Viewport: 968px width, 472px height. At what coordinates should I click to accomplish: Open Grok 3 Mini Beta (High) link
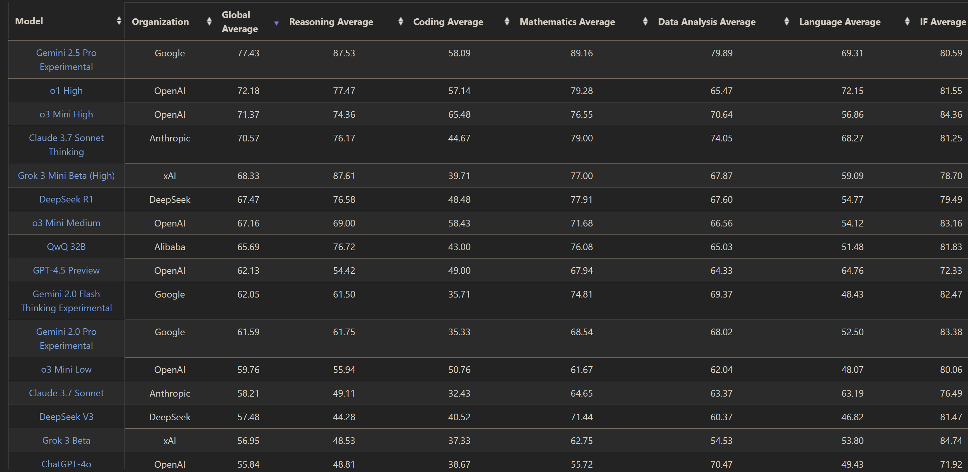66,175
